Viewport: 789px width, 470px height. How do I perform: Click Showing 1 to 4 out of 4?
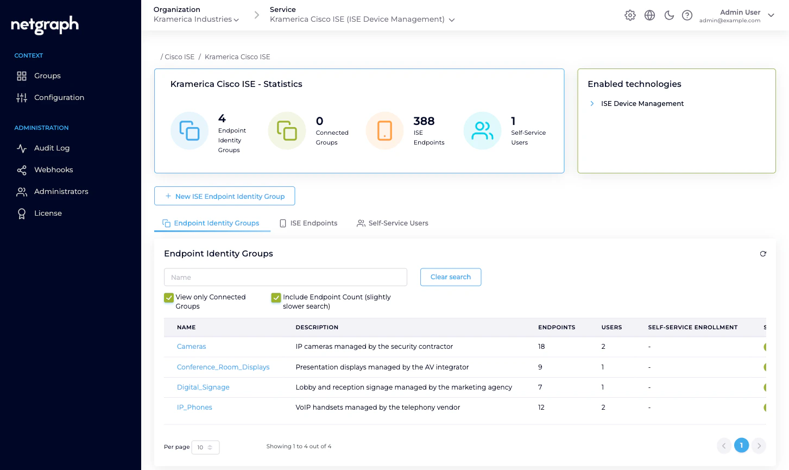pos(299,447)
